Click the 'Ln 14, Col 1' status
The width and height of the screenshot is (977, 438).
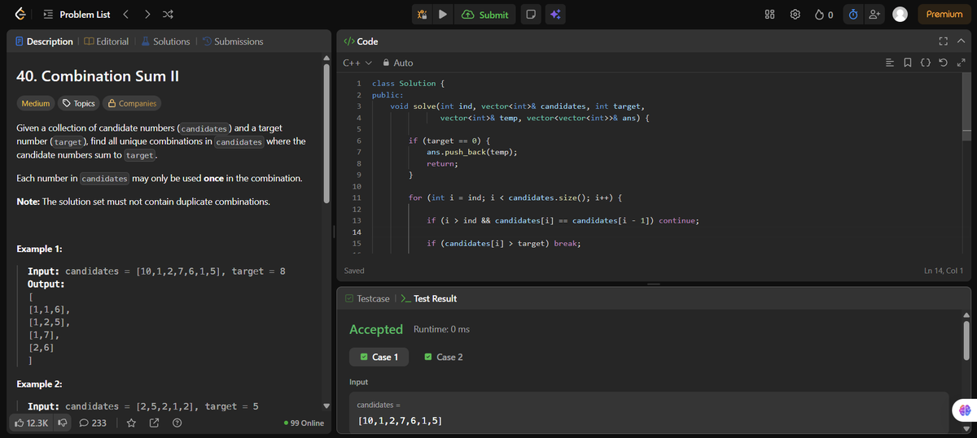[944, 271]
